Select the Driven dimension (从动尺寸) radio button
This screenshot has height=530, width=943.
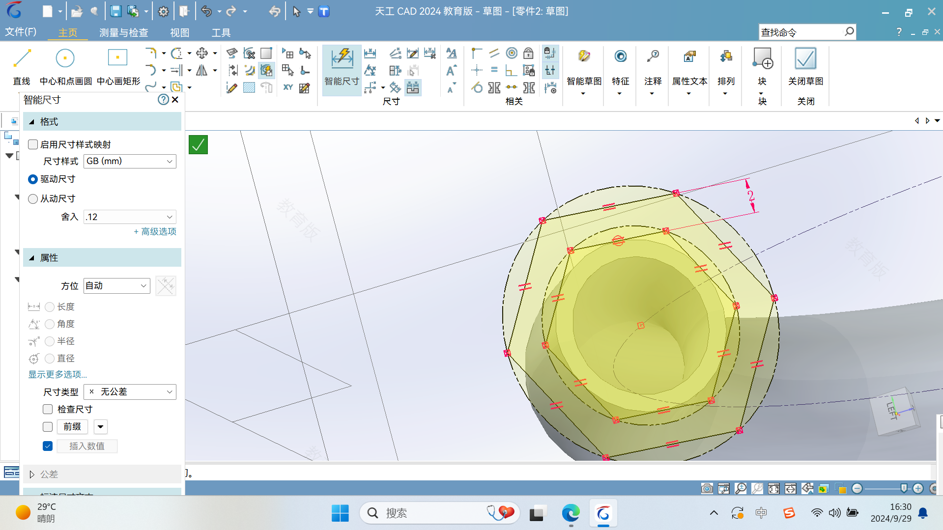pyautogui.click(x=33, y=199)
